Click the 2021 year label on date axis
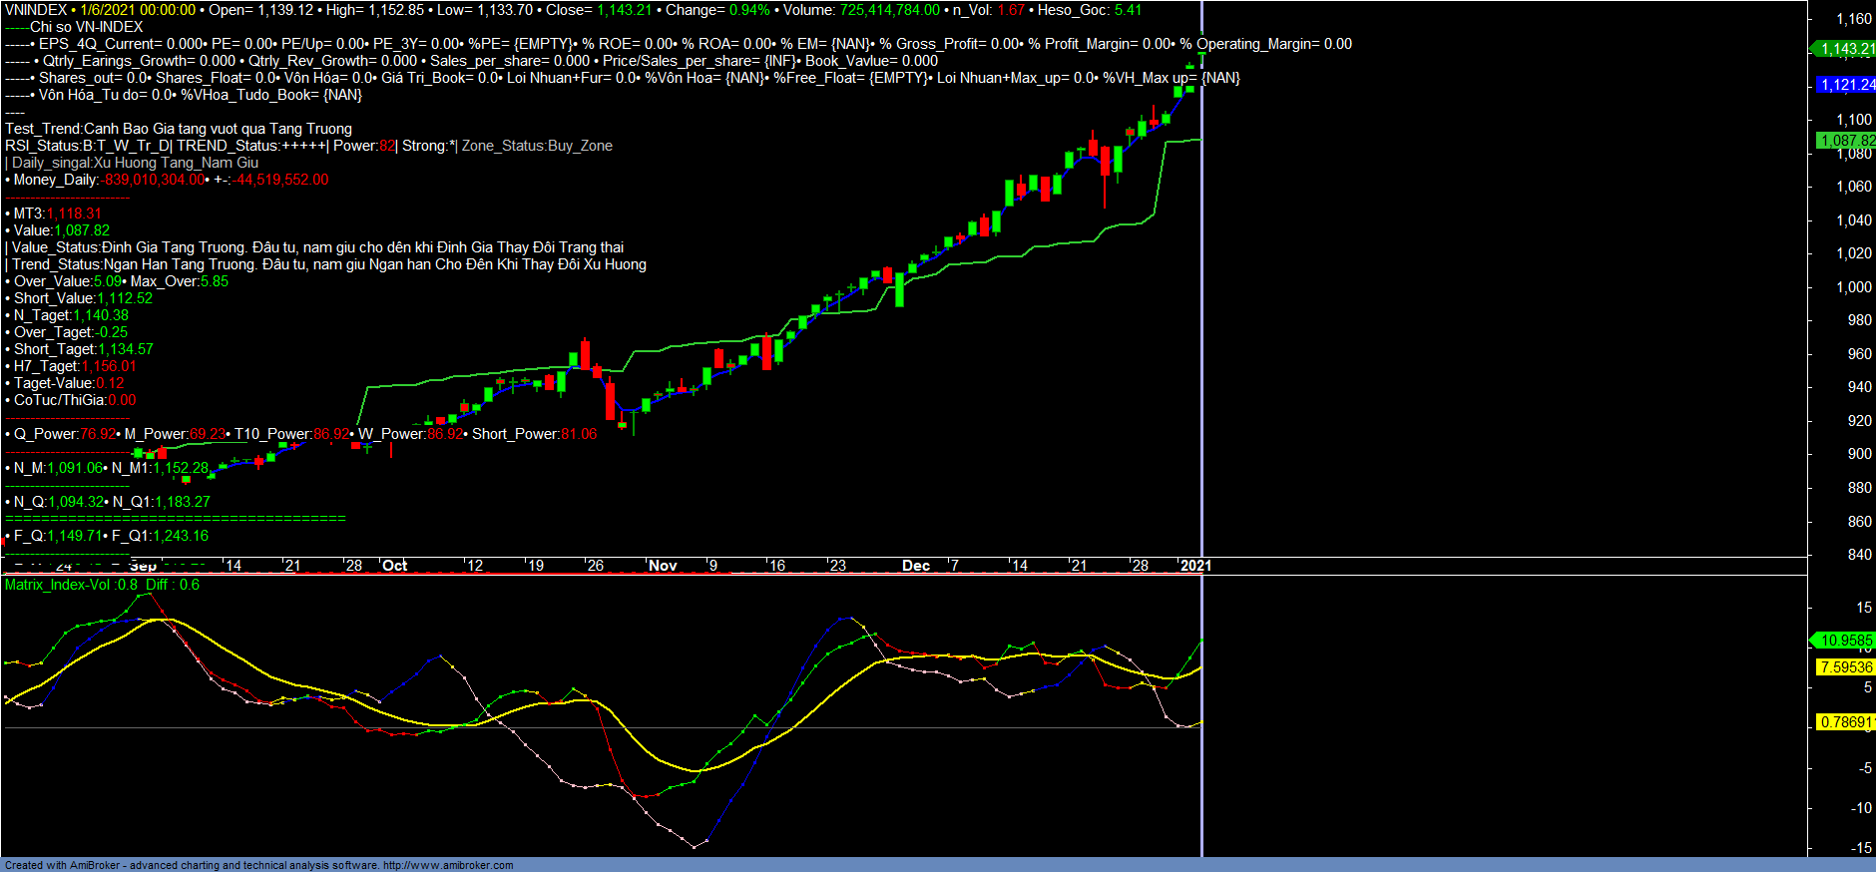This screenshot has width=1876, height=872. pos(1194,566)
